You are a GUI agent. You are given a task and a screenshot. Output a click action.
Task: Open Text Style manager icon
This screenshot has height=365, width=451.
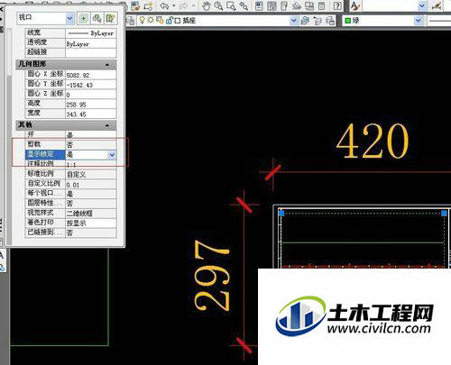pos(355,6)
